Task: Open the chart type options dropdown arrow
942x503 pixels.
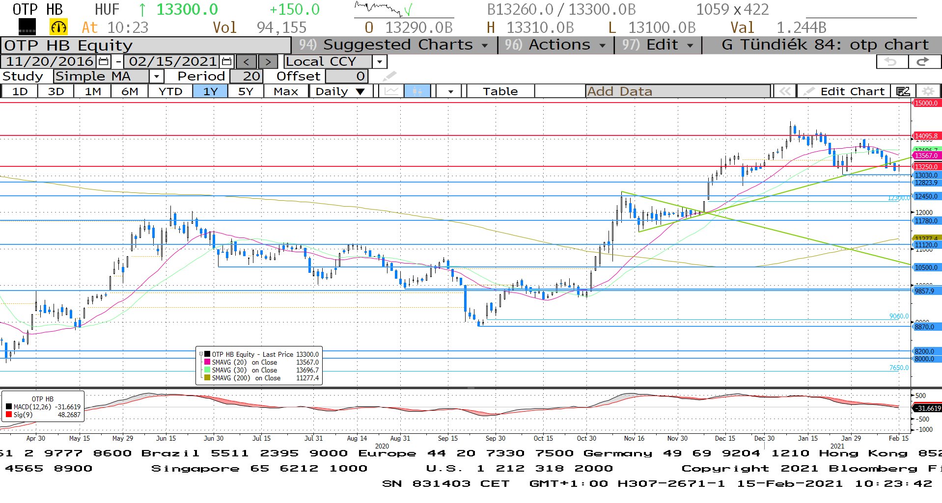Action: coord(450,91)
